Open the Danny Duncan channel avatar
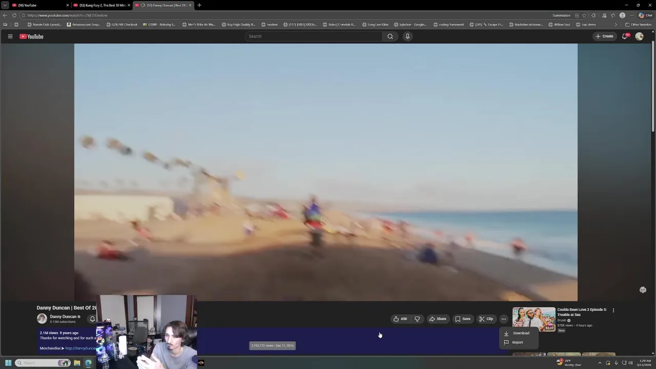Viewport: 656px width, 369px height. point(42,319)
